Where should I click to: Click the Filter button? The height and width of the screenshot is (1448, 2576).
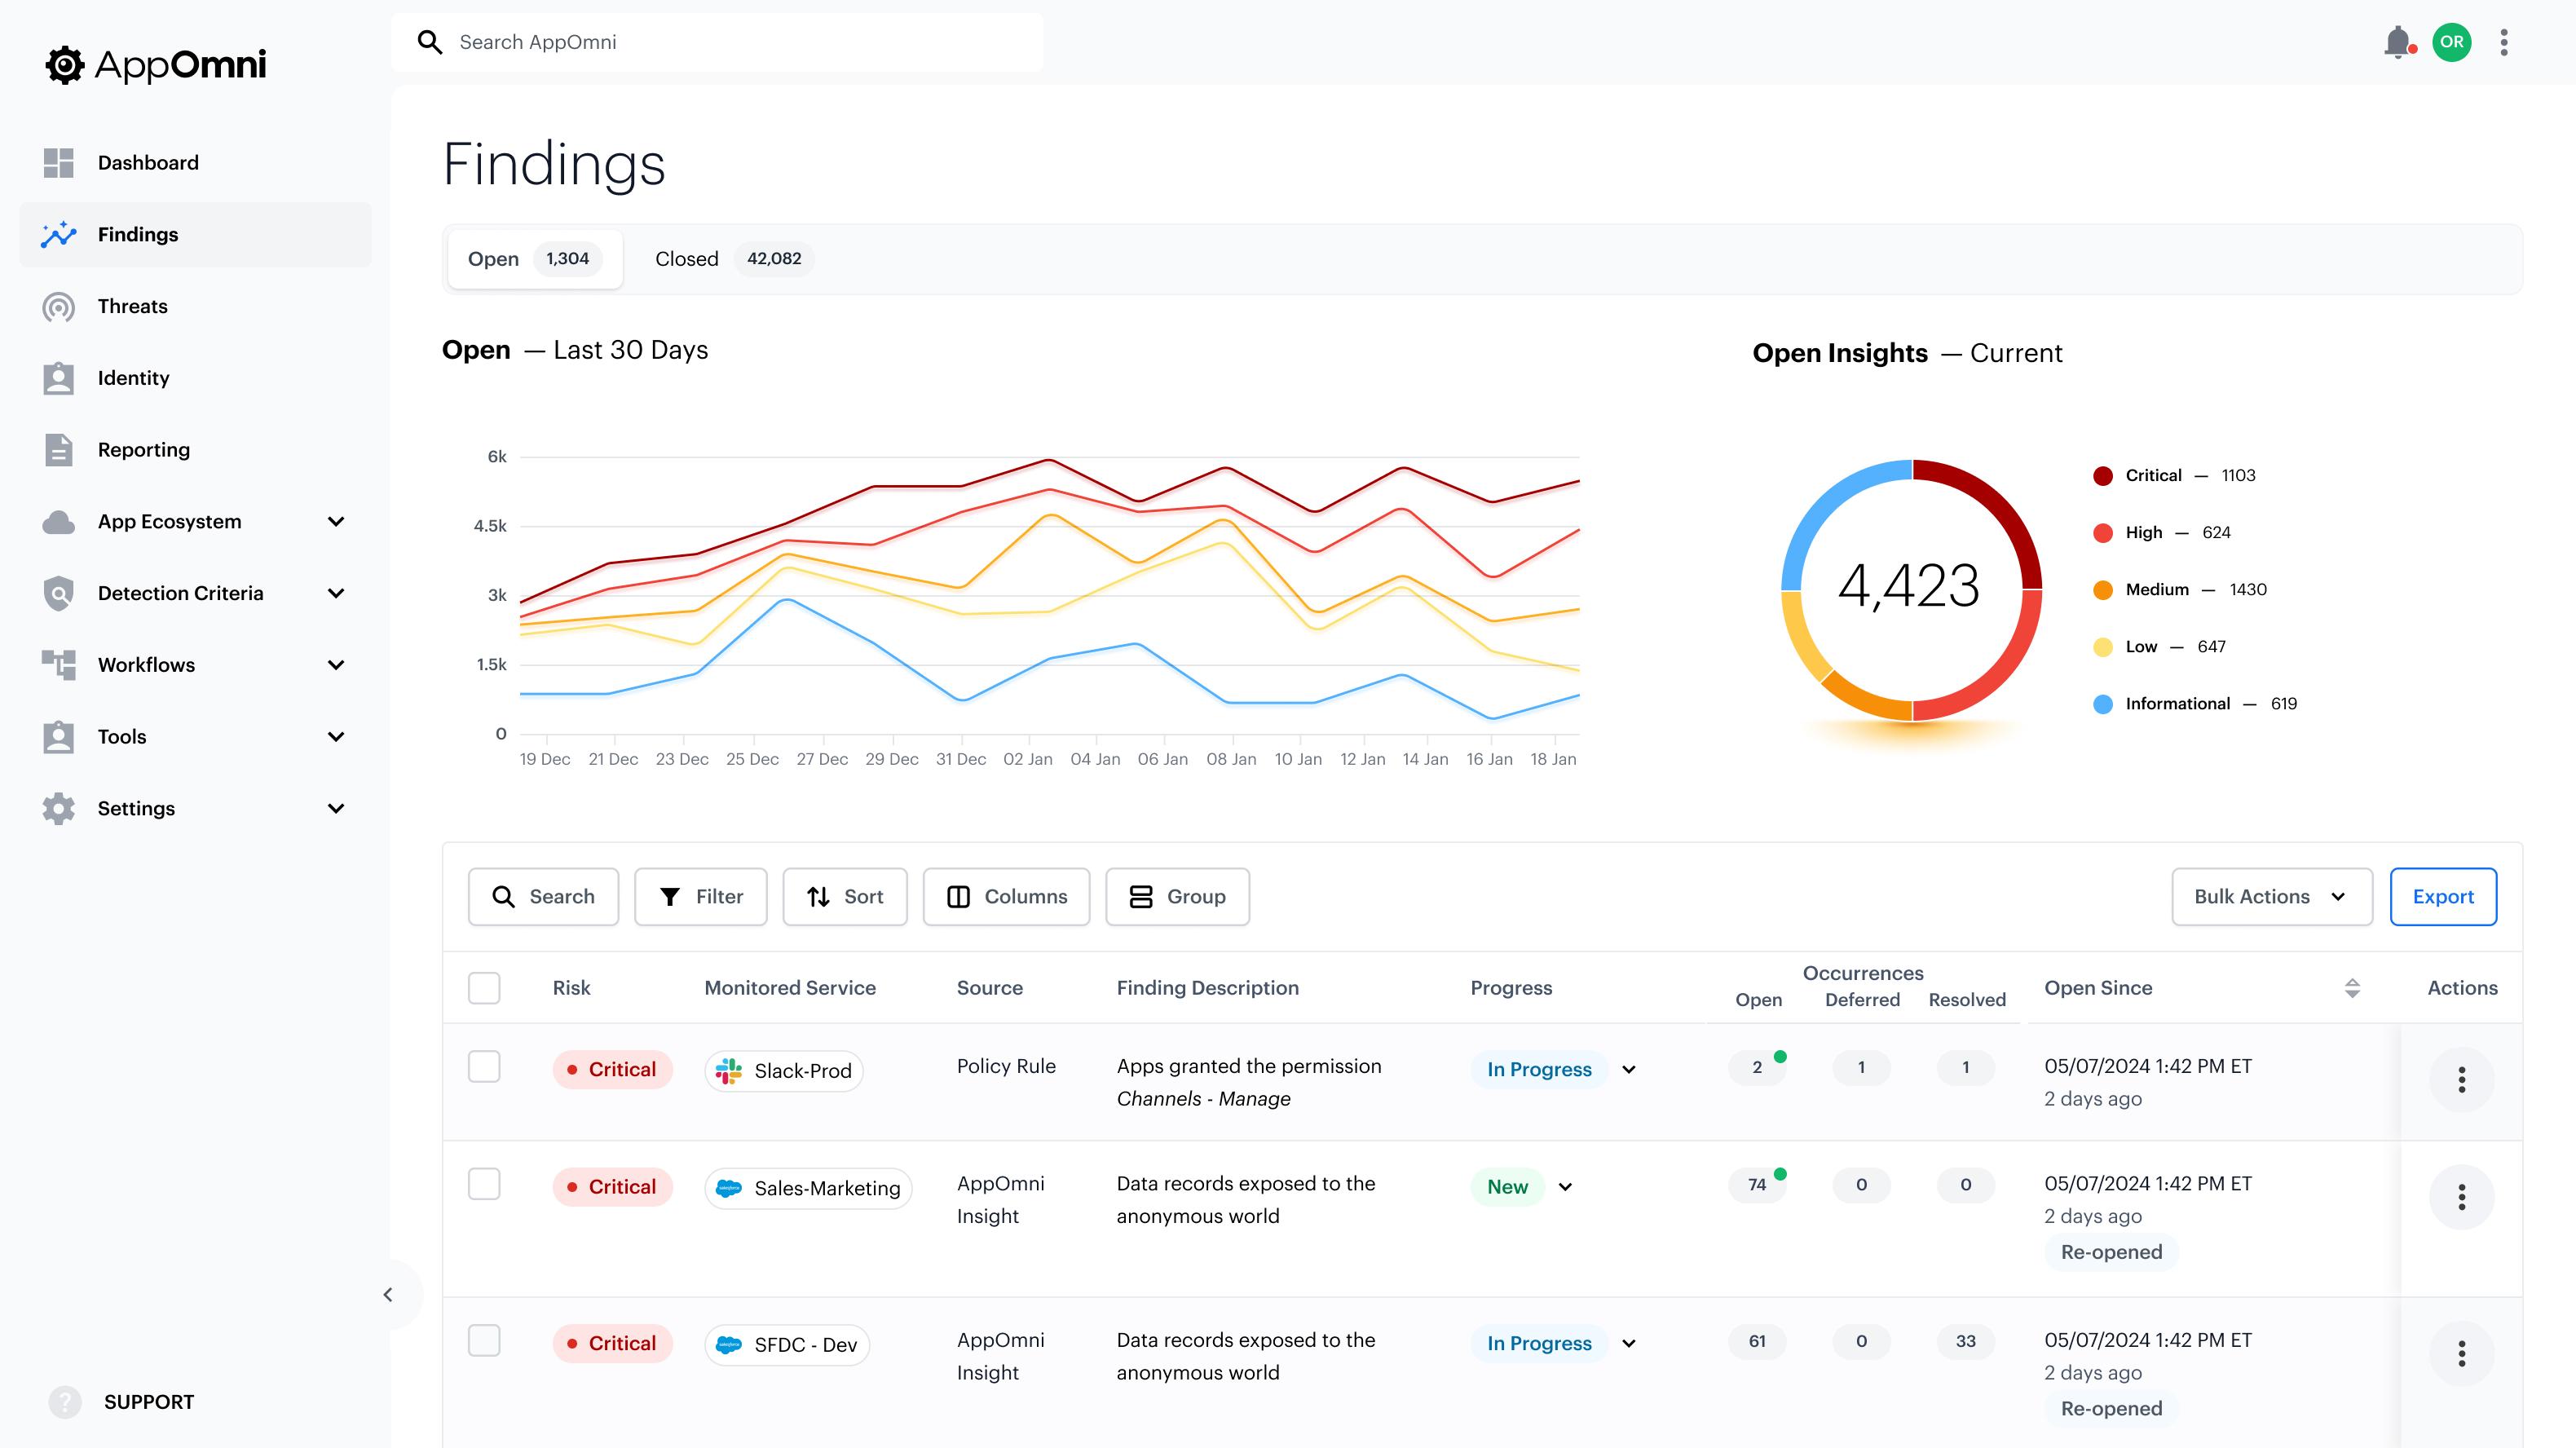coord(701,897)
